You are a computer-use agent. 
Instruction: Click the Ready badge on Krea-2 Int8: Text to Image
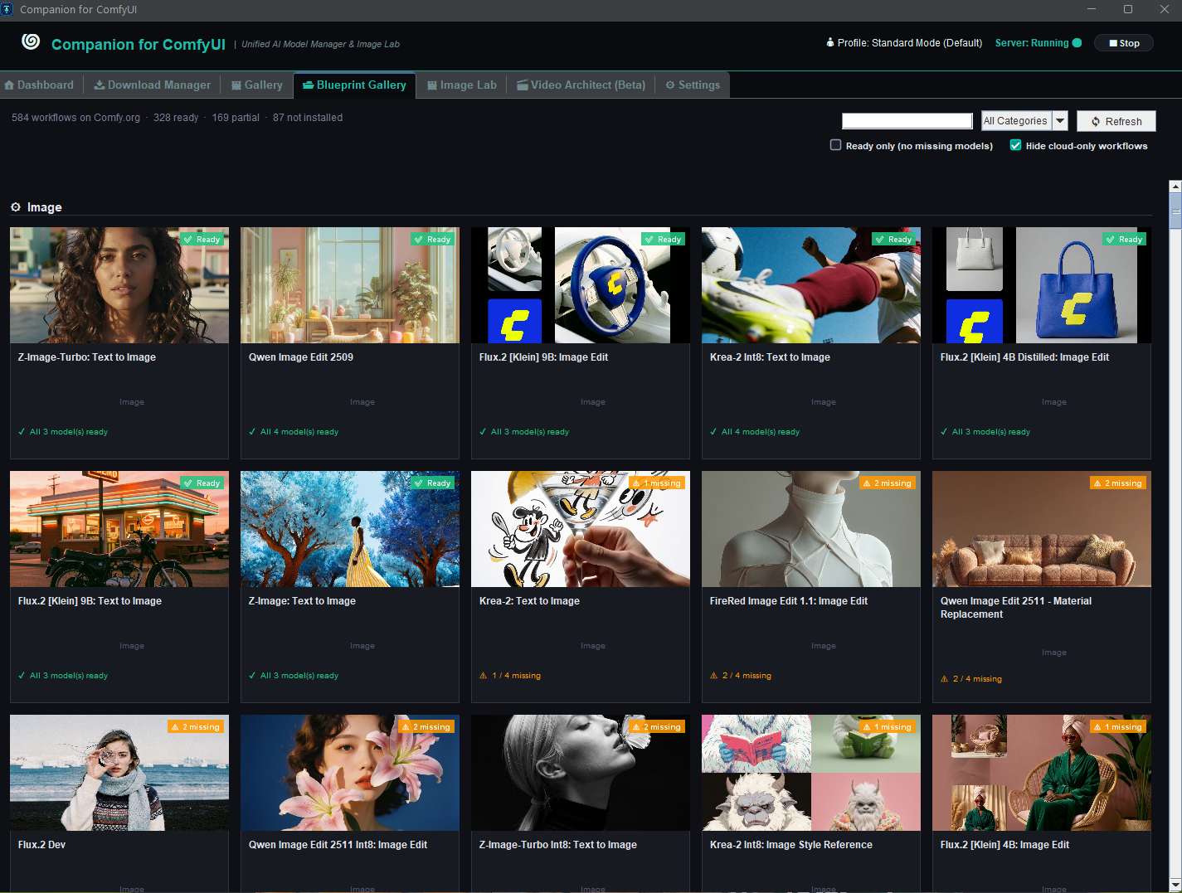coord(893,239)
